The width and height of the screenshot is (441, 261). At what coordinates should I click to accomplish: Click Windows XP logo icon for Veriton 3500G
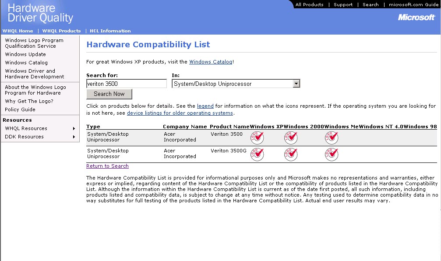(257, 154)
